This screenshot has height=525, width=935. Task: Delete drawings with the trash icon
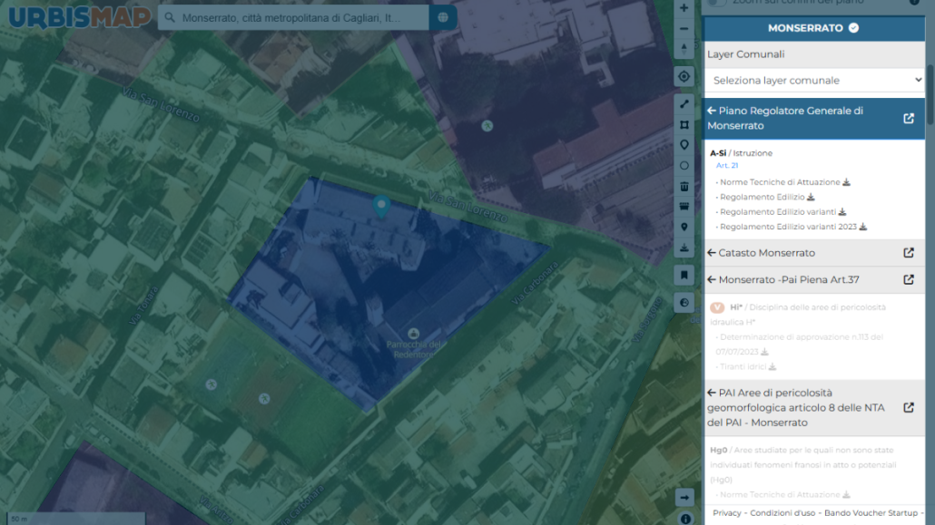click(684, 187)
